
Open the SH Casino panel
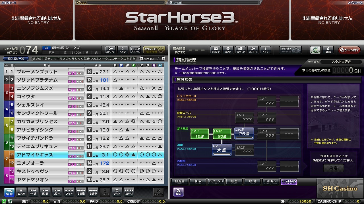pyautogui.click(x=340, y=188)
